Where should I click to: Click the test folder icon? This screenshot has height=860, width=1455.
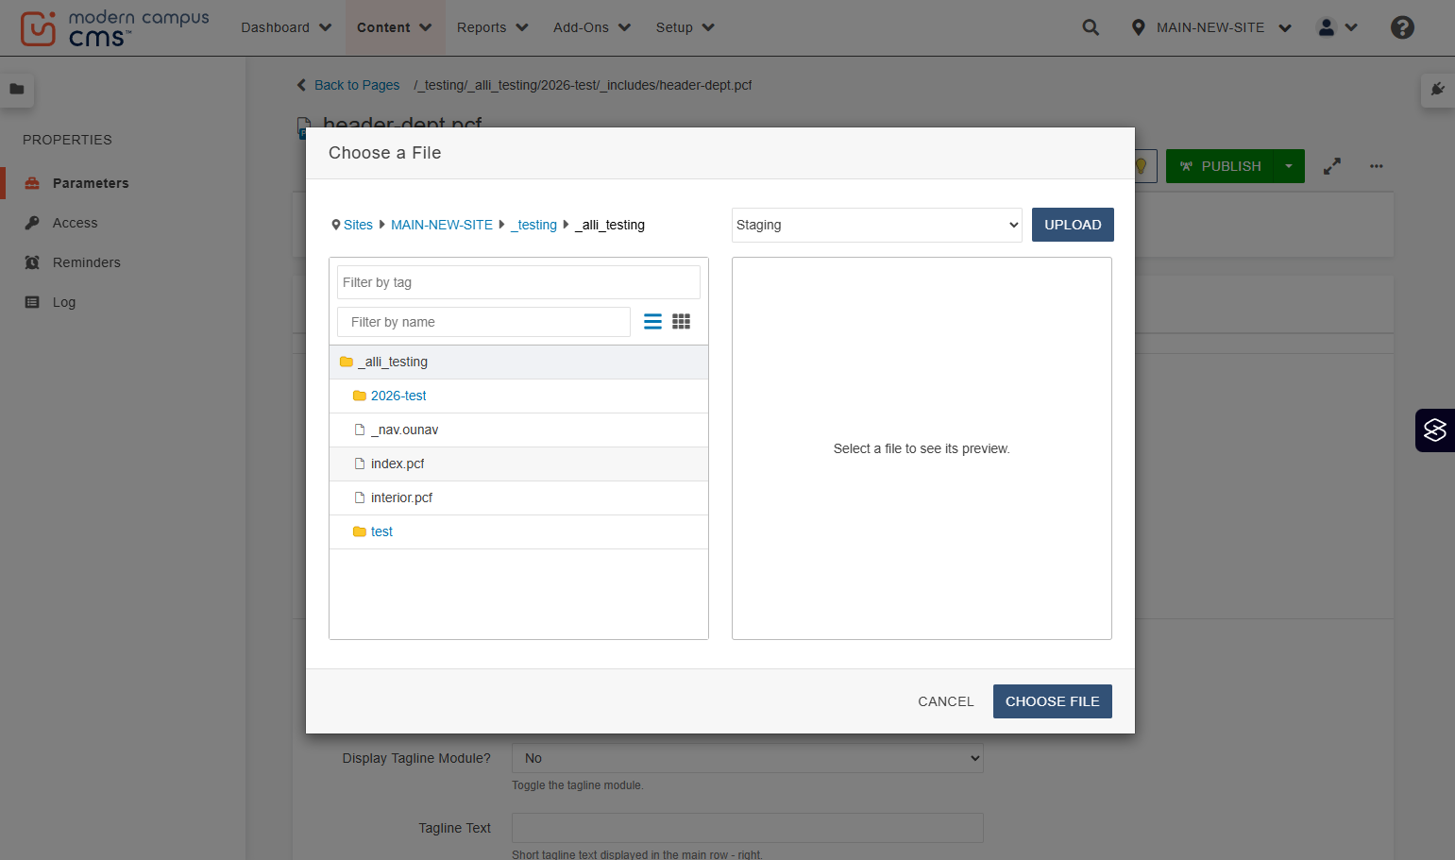359,531
